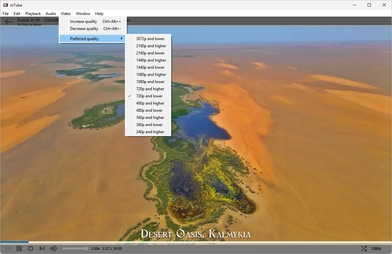The width and height of the screenshot is (392, 254).
Task: Open the Audio menu
Action: click(x=51, y=14)
